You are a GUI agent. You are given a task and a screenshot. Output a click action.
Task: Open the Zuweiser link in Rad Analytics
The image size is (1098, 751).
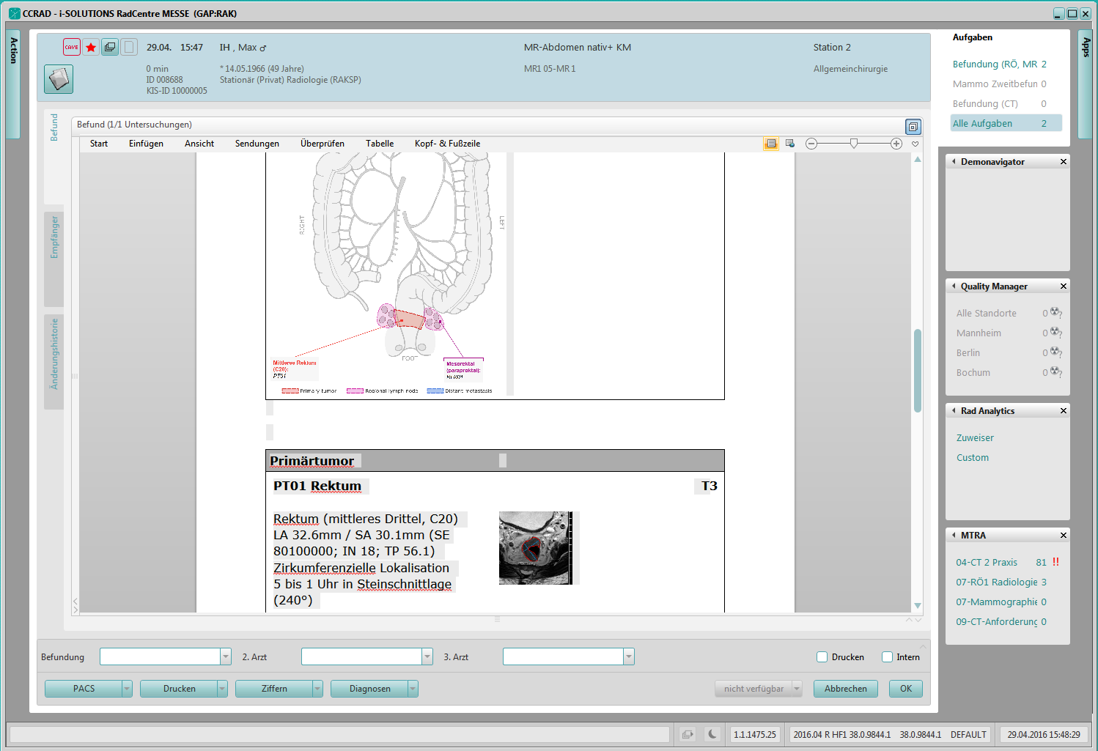(x=975, y=438)
